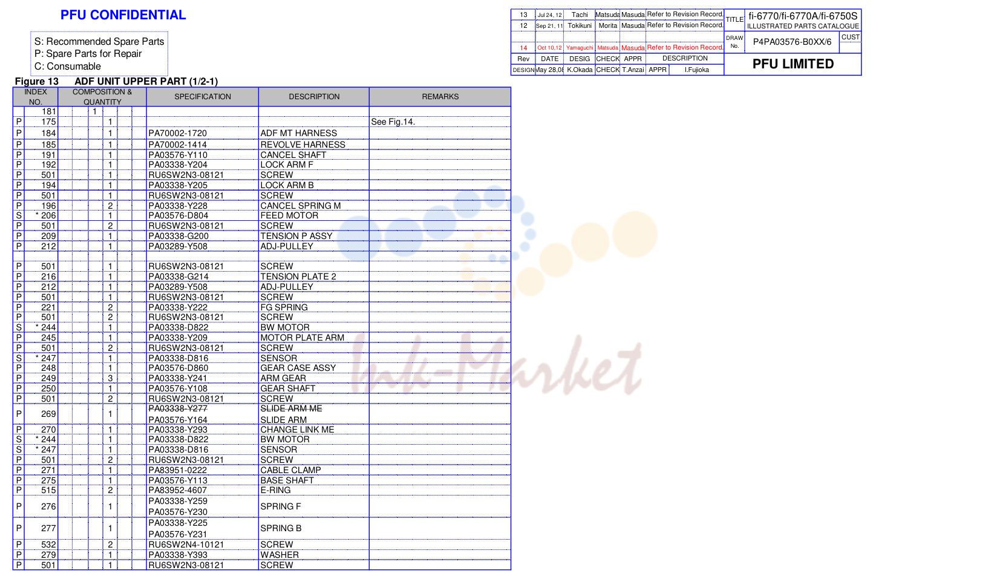The width and height of the screenshot is (997, 579).
Task: Click the CUST box label
Action: tap(850, 37)
